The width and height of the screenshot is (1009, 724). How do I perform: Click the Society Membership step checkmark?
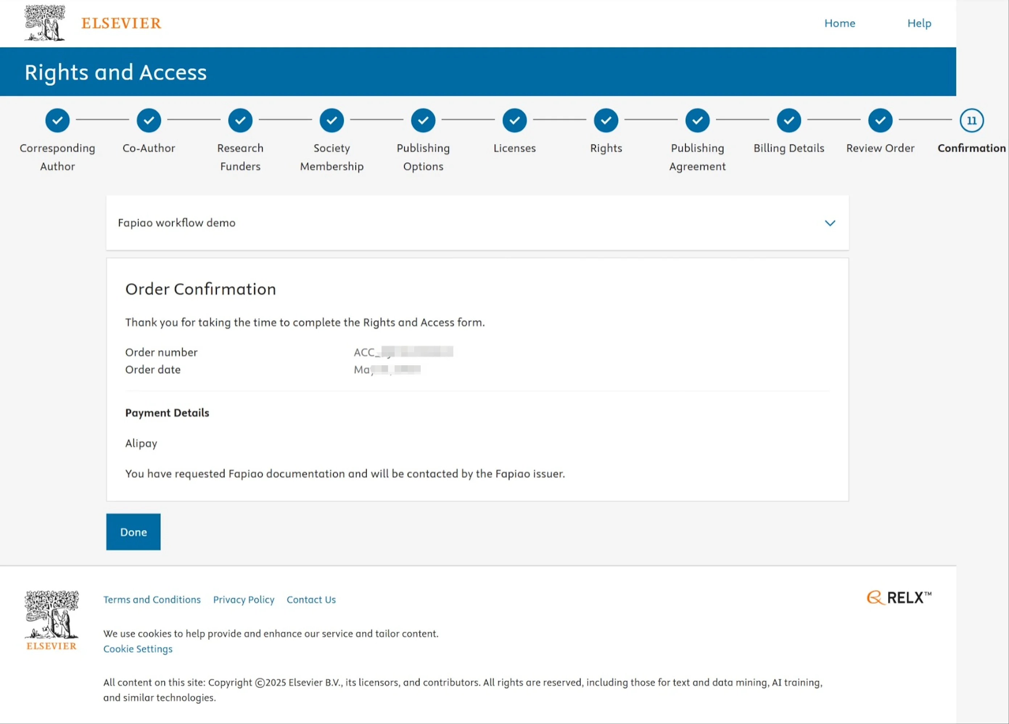(332, 120)
